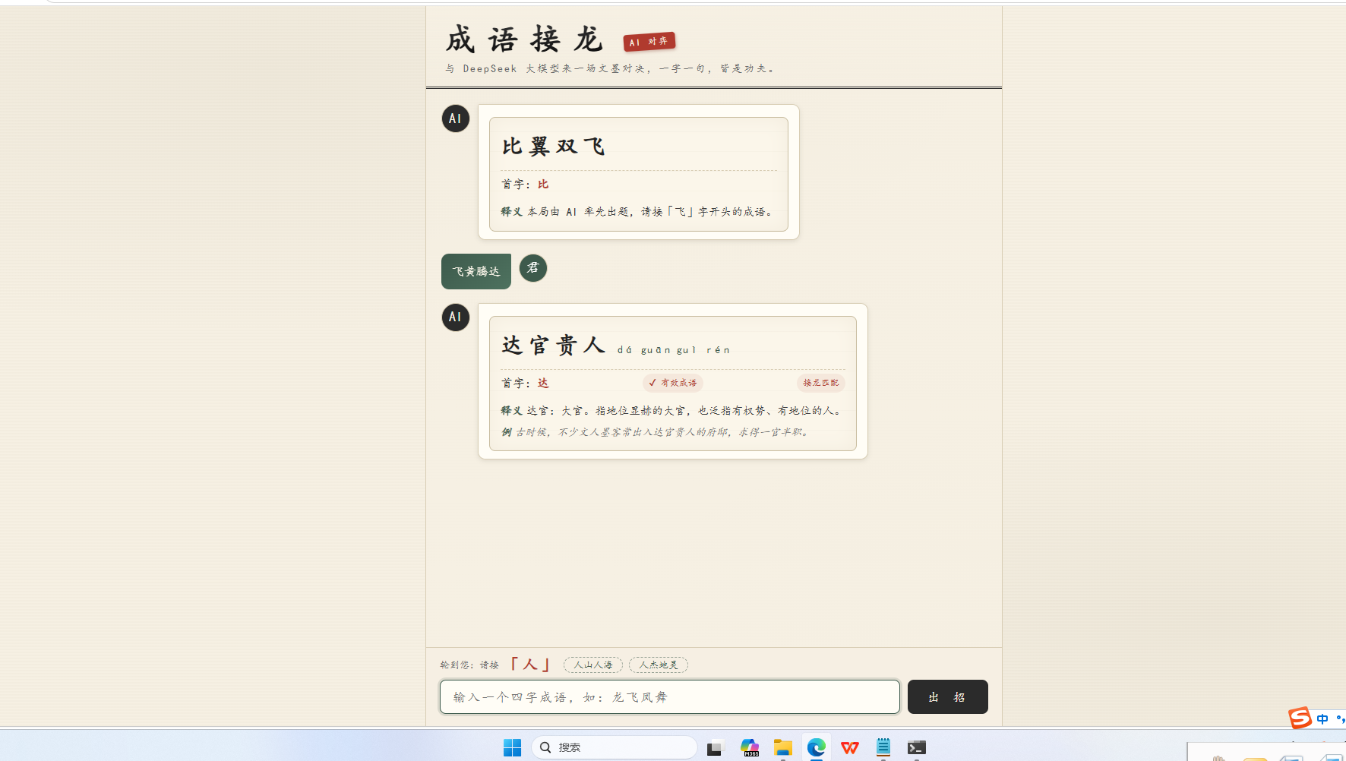This screenshot has width=1346, height=761.
Task: Click the pinyin dá guān guì rén
Action: click(674, 350)
